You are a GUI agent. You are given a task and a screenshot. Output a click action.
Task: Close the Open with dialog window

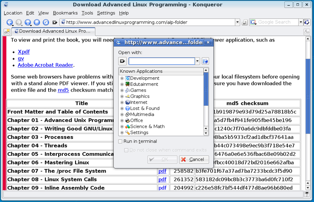(x=208, y=43)
